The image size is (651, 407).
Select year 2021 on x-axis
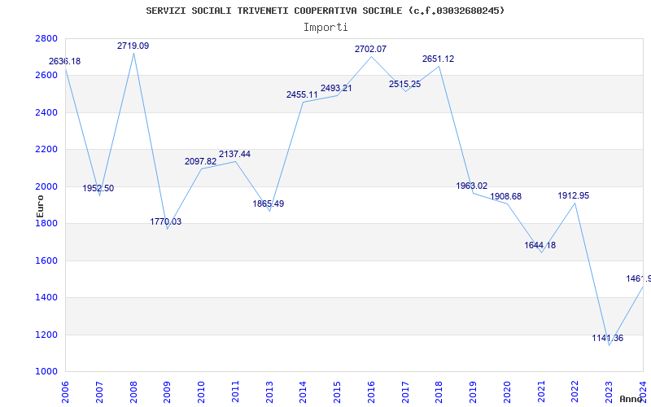click(541, 392)
